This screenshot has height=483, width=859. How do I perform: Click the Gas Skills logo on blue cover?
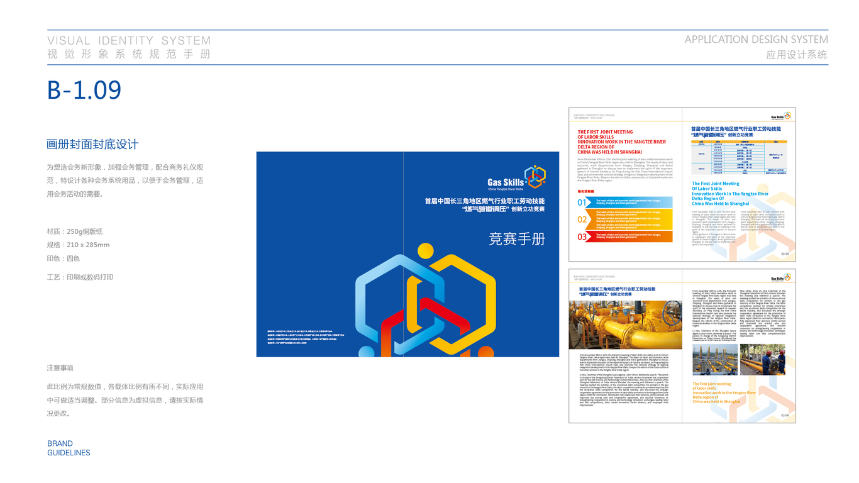516,177
